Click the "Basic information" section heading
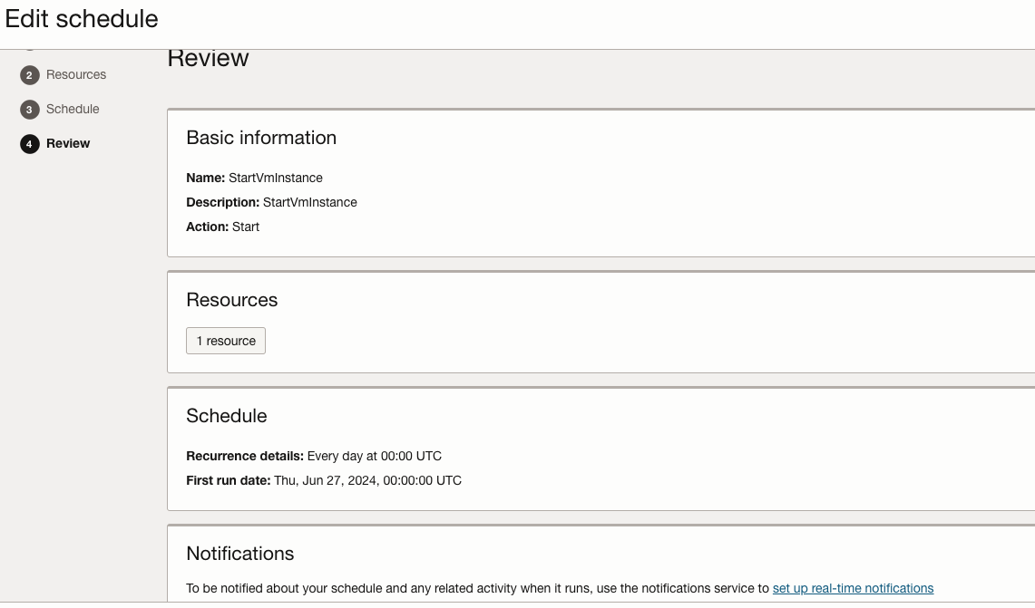This screenshot has width=1035, height=608. pyautogui.click(x=261, y=138)
